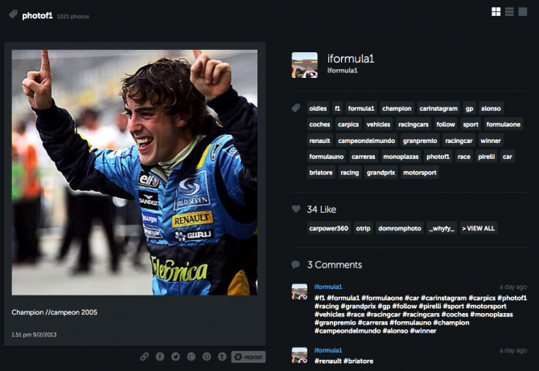Select the formulaone tag
Viewport: 539px width, 371px height.
[x=504, y=124]
